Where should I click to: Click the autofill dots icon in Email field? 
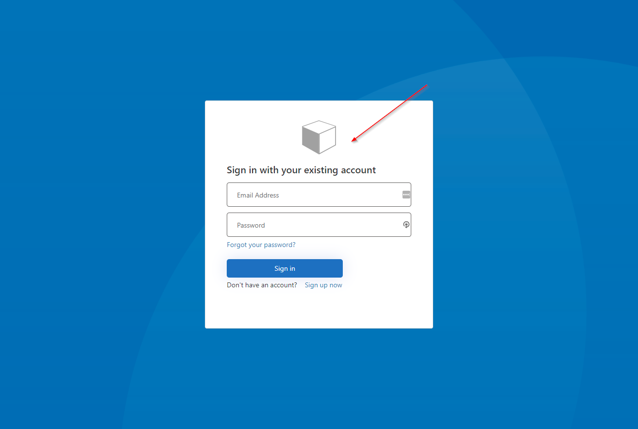tap(406, 195)
